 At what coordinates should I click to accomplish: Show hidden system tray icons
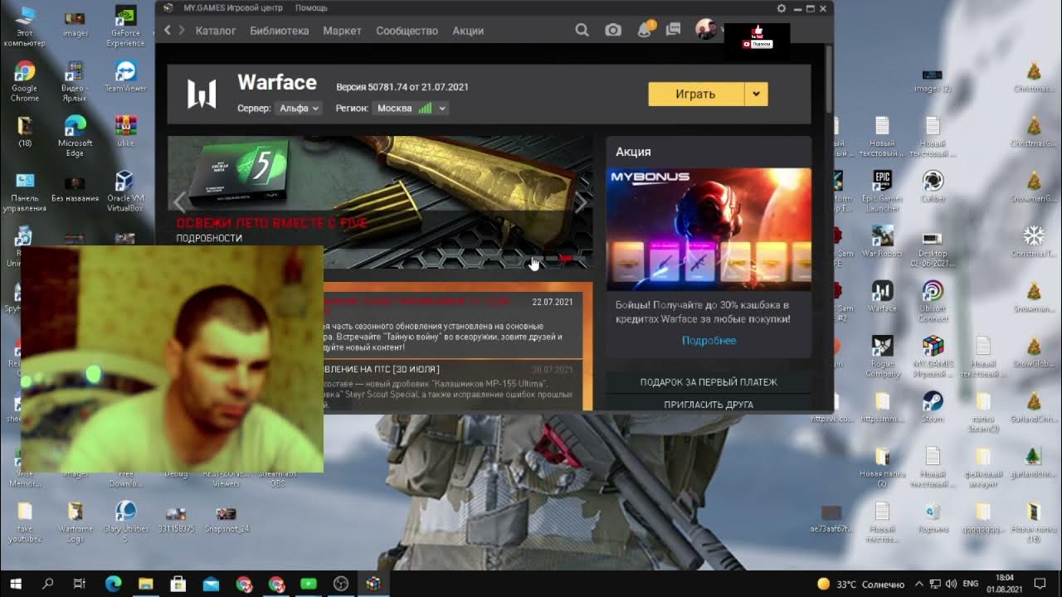(x=919, y=584)
